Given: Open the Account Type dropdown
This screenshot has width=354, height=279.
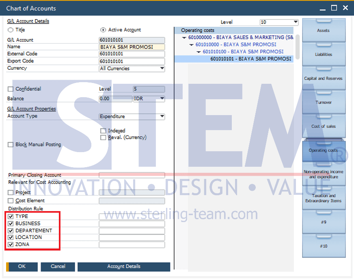Looking at the screenshot, I should tap(162, 117).
